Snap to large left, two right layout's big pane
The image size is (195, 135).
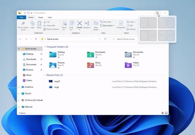click(144, 36)
